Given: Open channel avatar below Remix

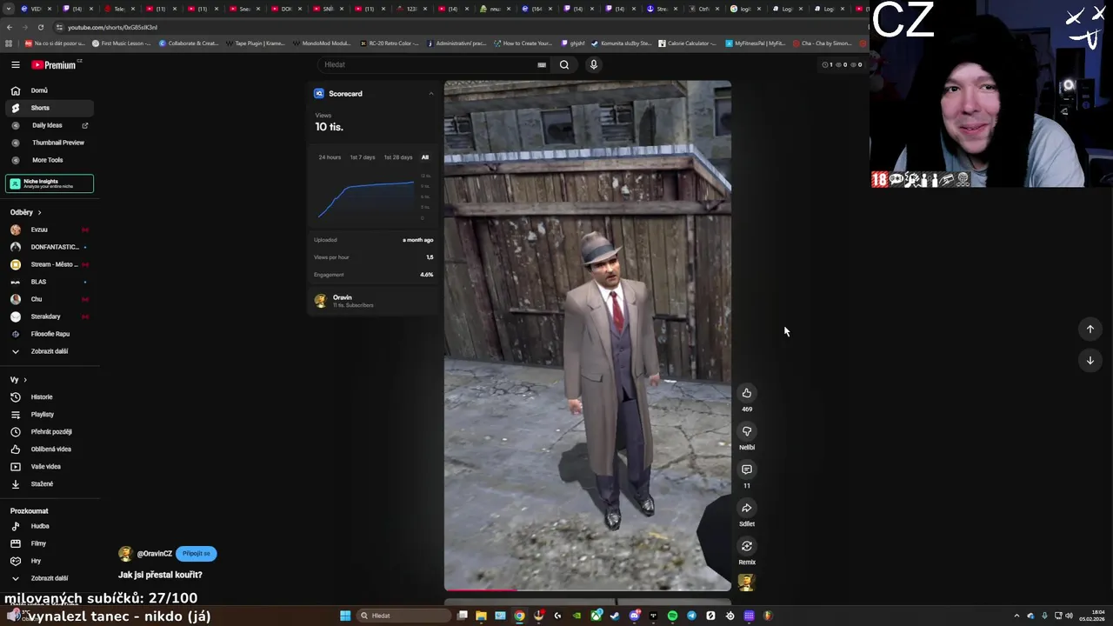Looking at the screenshot, I should [x=746, y=583].
